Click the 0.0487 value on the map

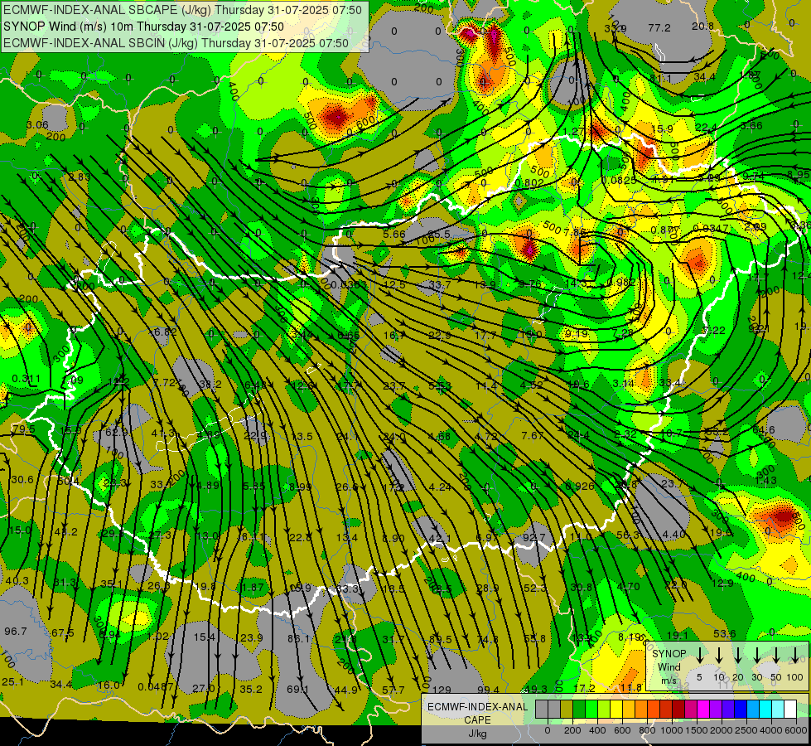pos(156,686)
